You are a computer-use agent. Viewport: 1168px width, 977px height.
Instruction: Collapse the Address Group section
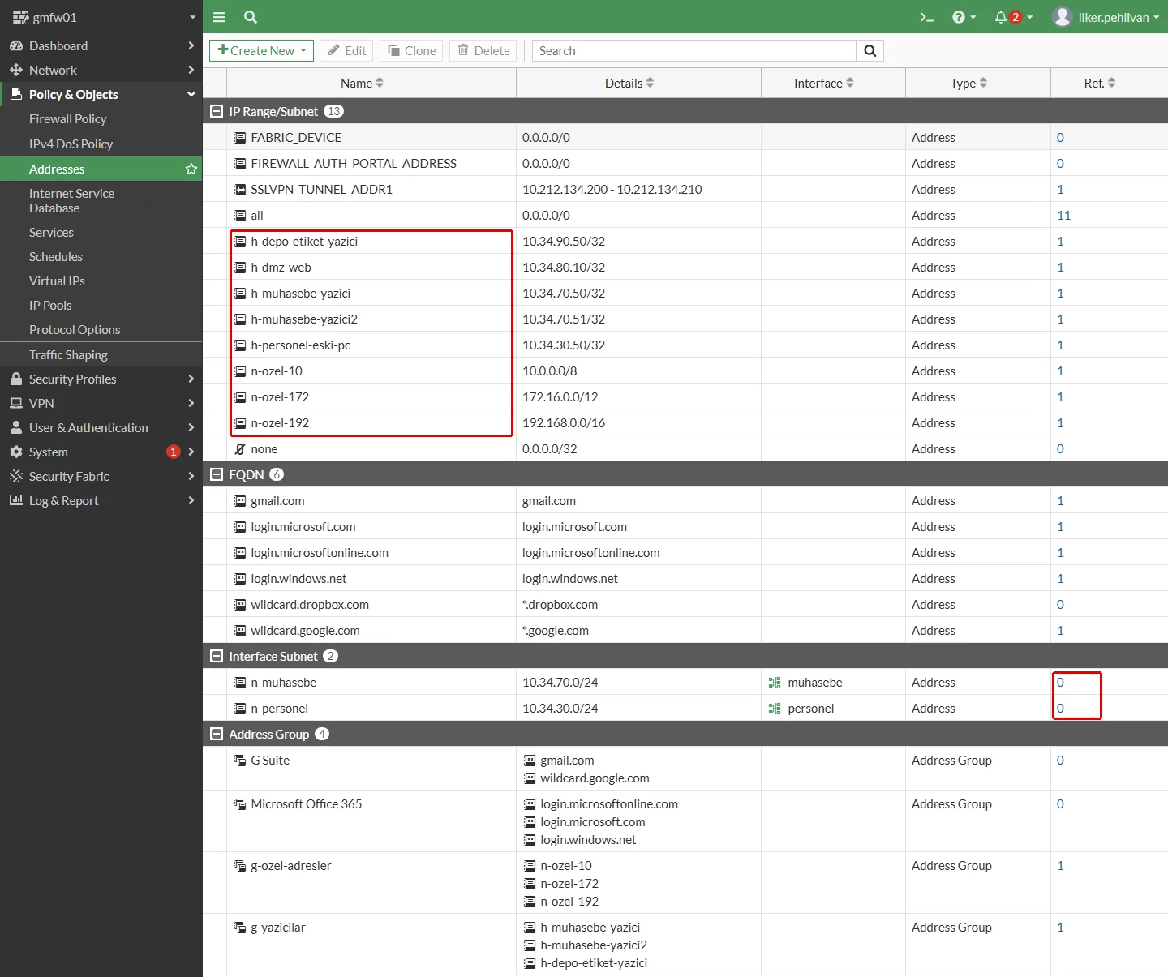click(217, 734)
